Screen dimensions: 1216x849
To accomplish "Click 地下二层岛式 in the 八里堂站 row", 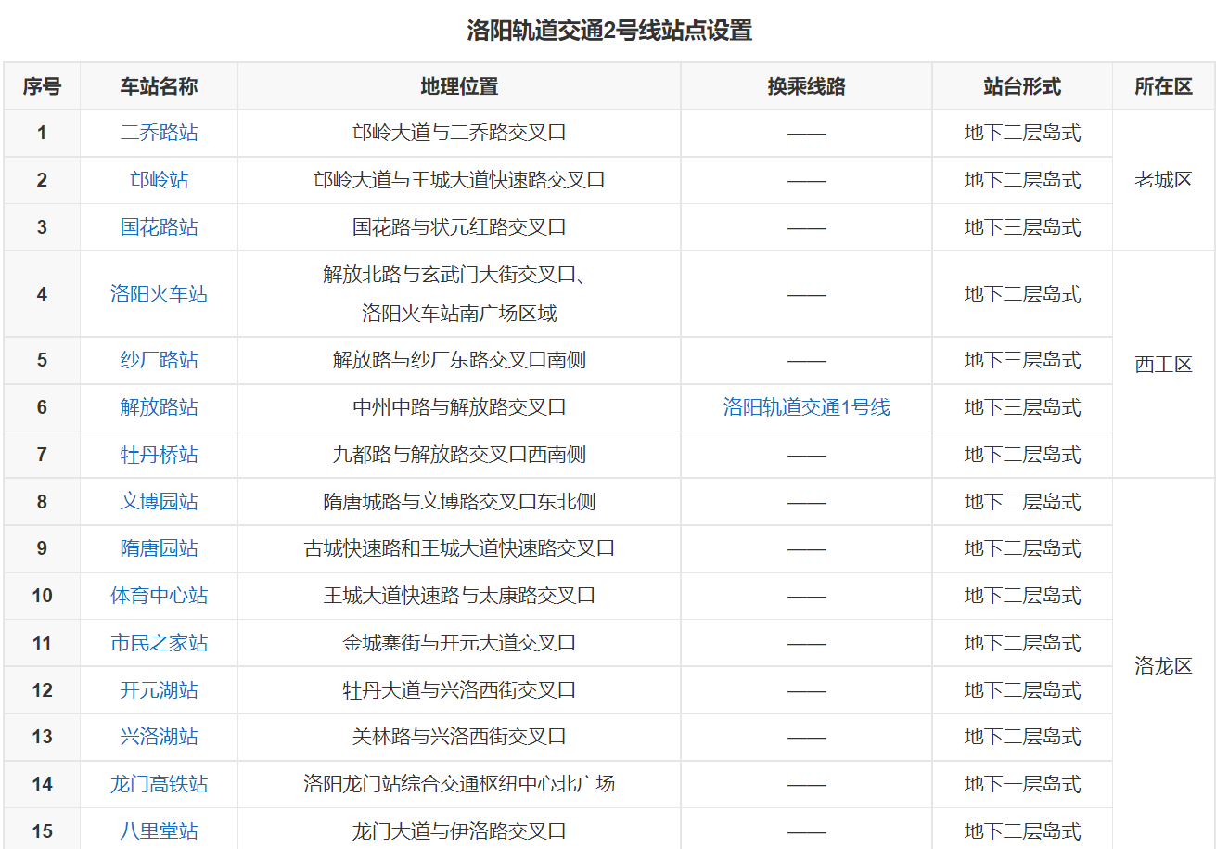I will pyautogui.click(x=1022, y=831).
